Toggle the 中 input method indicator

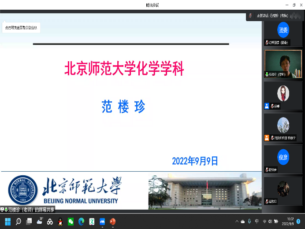point(257,221)
